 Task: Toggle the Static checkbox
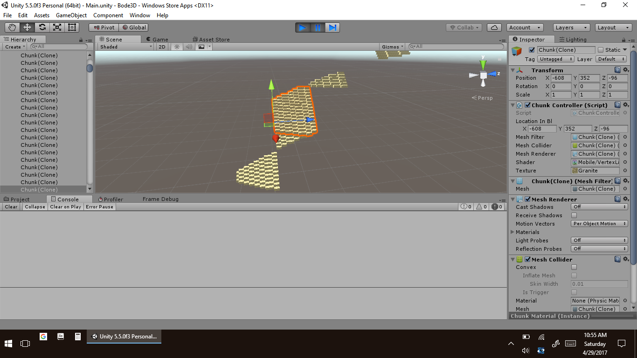tap(601, 50)
